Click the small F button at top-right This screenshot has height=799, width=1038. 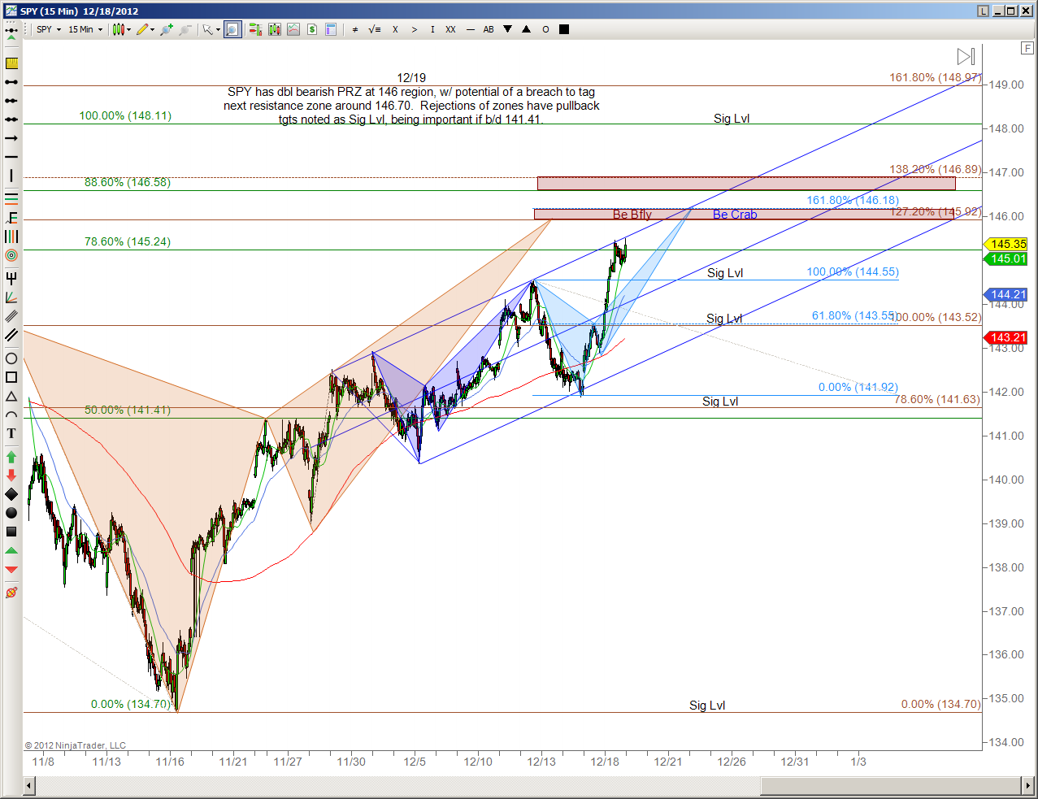pos(1027,48)
